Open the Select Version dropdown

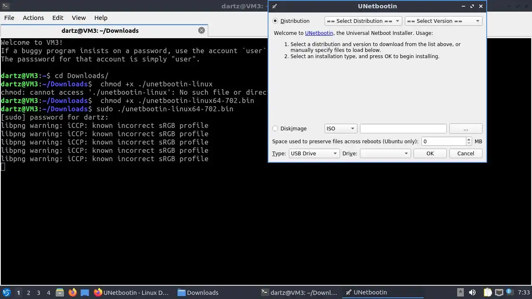coord(443,21)
